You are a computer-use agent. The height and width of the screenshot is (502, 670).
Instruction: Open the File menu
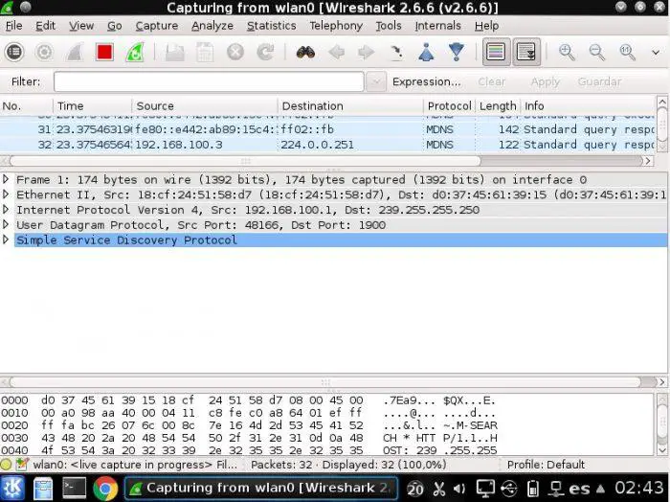14,26
